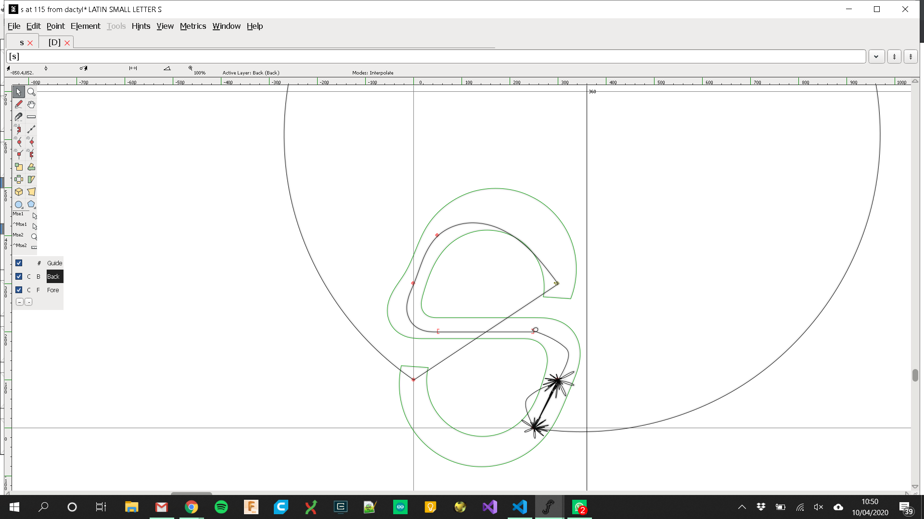Open Visual Studio Code from the taskbar
This screenshot has height=519, width=924.
[x=520, y=507]
